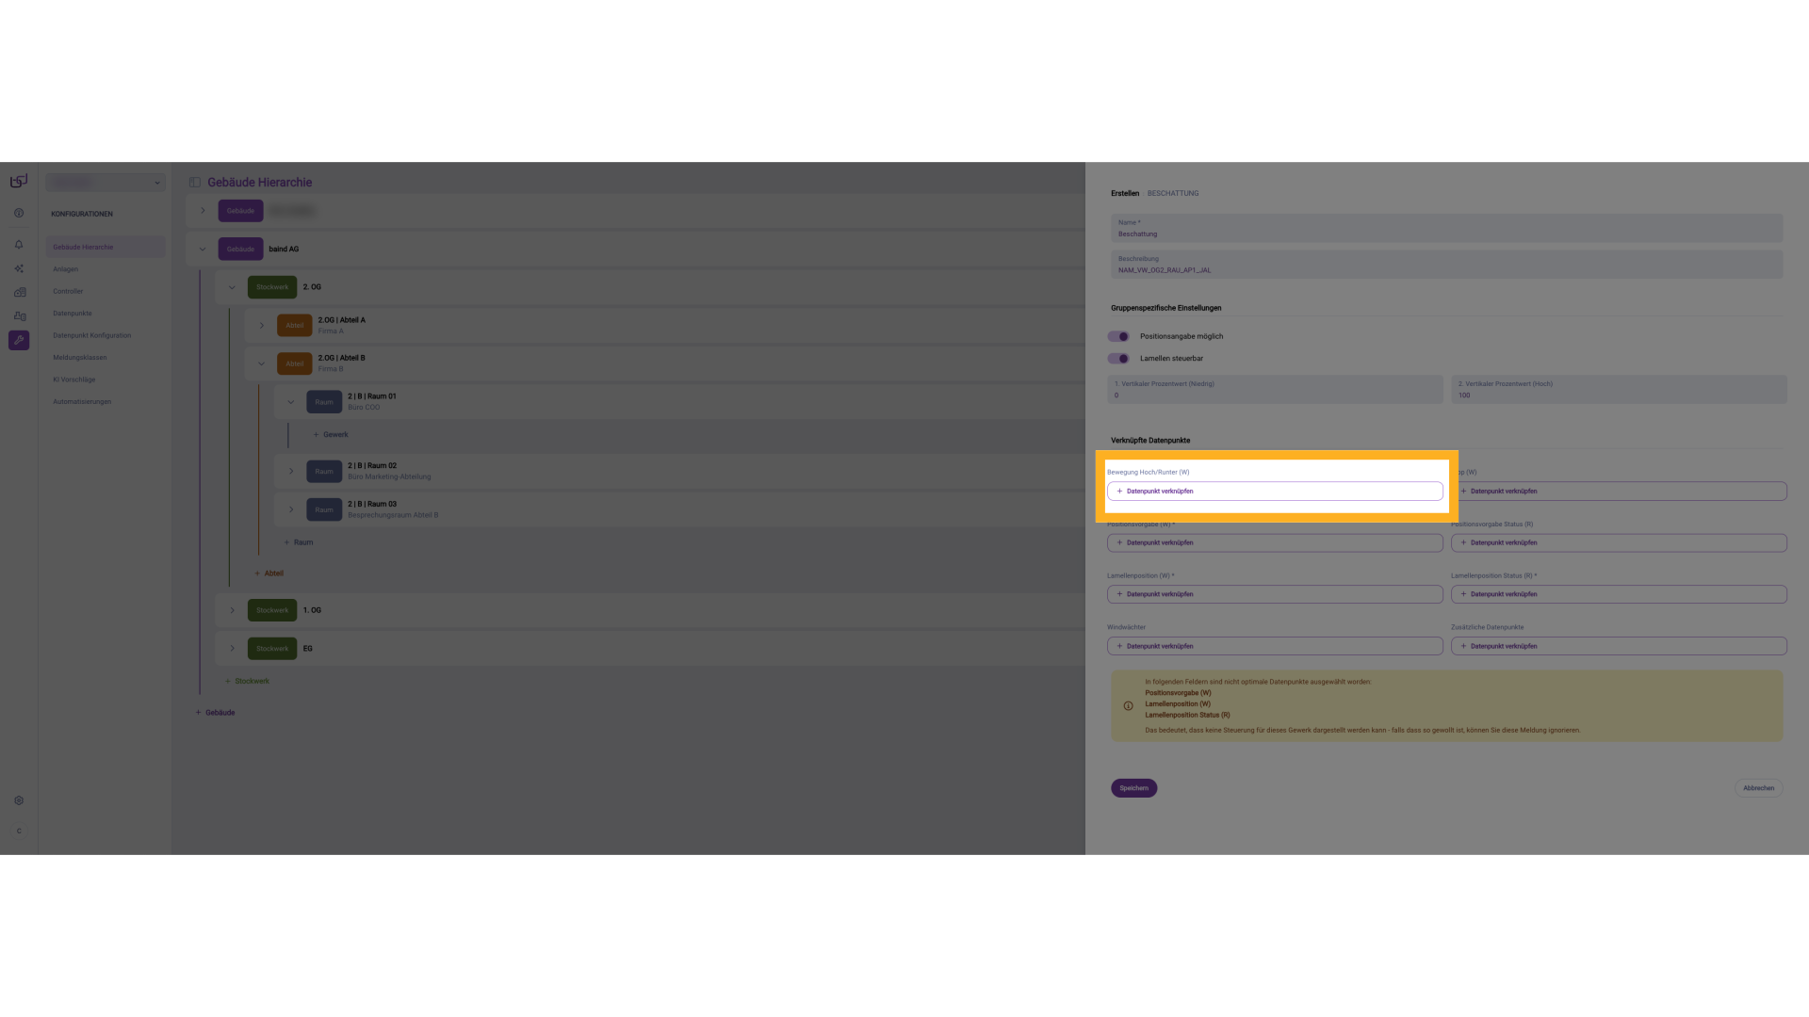Viewport: 1809px width, 1017px height.
Task: Toggle the sidebar panel icon beside title
Action: tap(195, 183)
